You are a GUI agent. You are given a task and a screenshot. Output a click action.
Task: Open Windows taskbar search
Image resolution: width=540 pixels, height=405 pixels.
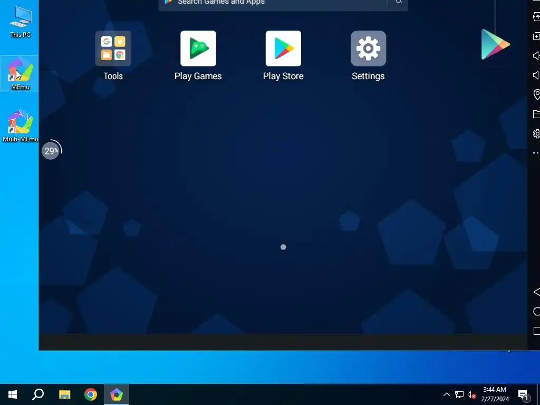(x=38, y=394)
